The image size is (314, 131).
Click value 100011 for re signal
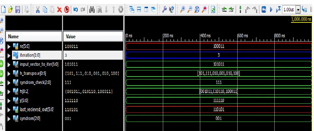(71, 46)
